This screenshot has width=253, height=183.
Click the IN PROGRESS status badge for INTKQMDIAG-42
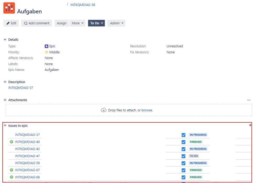click(x=198, y=149)
